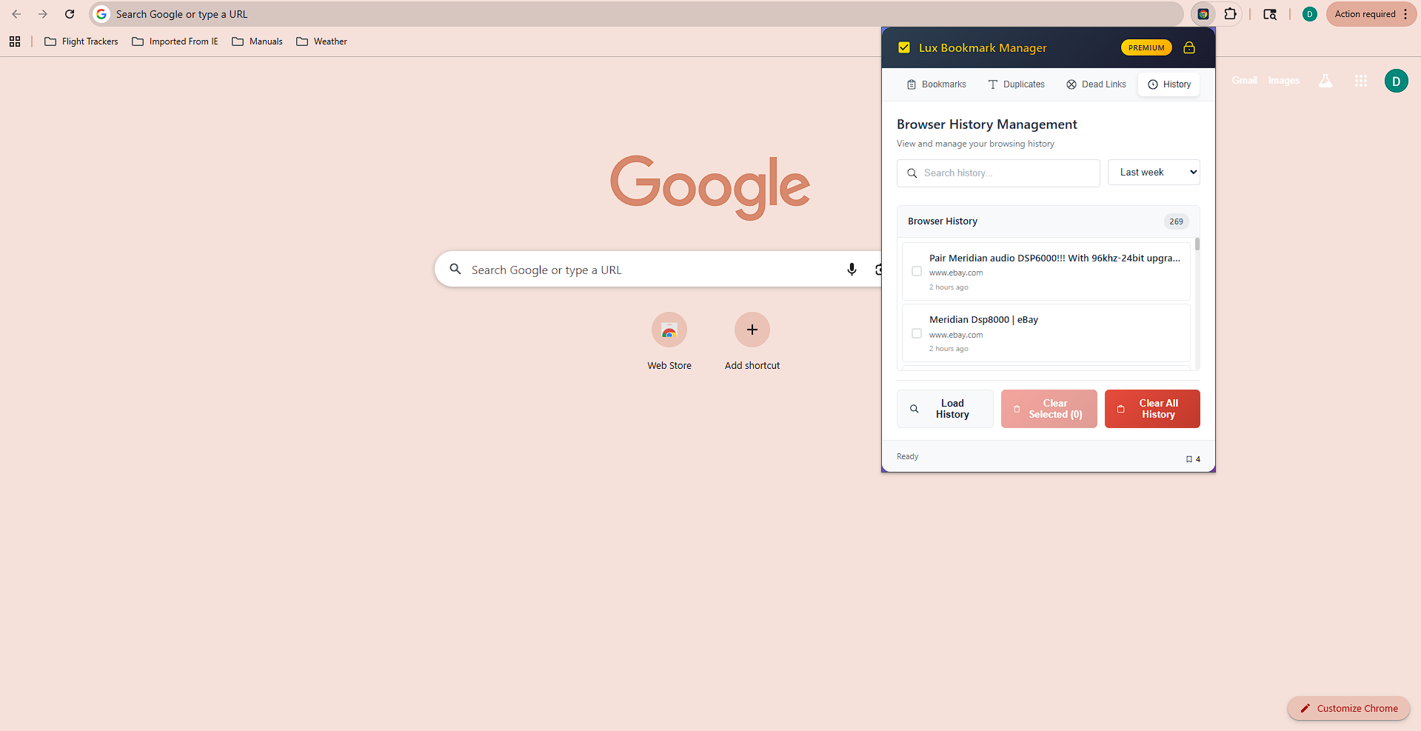Switch to the Bookmarks tab
1421x731 pixels.
pos(936,84)
